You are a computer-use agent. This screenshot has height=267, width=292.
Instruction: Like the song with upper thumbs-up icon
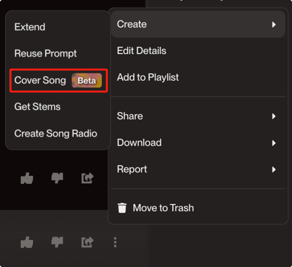point(27,178)
